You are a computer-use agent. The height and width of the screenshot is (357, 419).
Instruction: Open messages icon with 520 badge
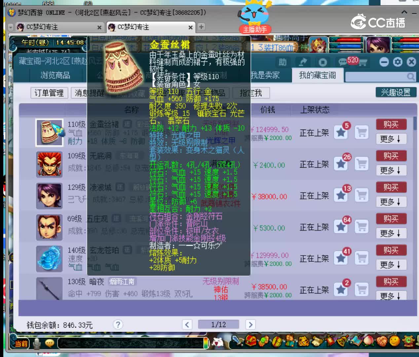click(343, 62)
